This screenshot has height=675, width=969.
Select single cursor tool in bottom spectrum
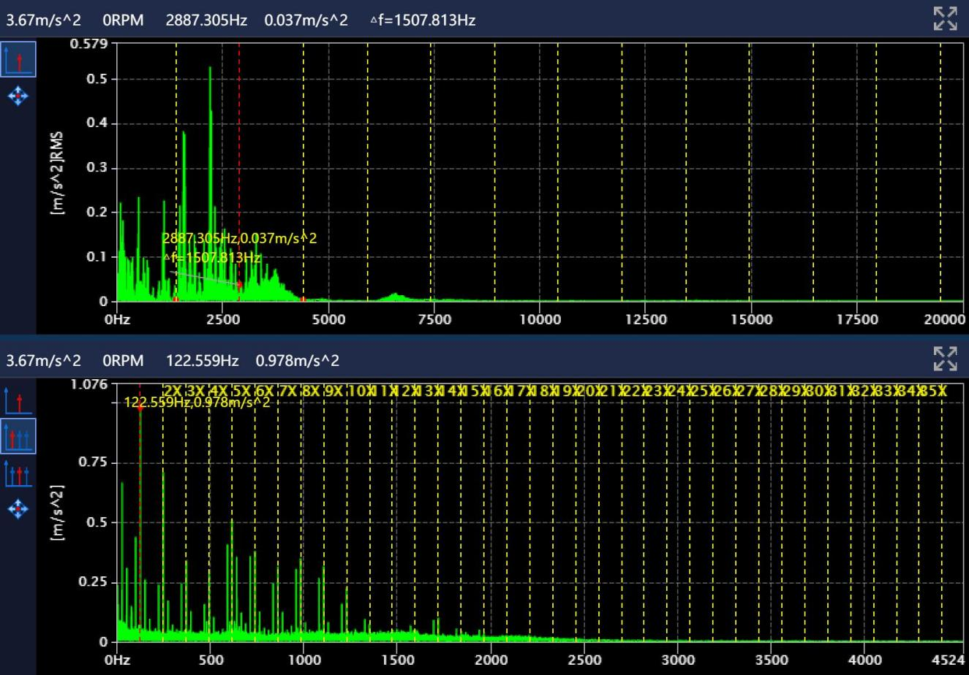(x=18, y=401)
